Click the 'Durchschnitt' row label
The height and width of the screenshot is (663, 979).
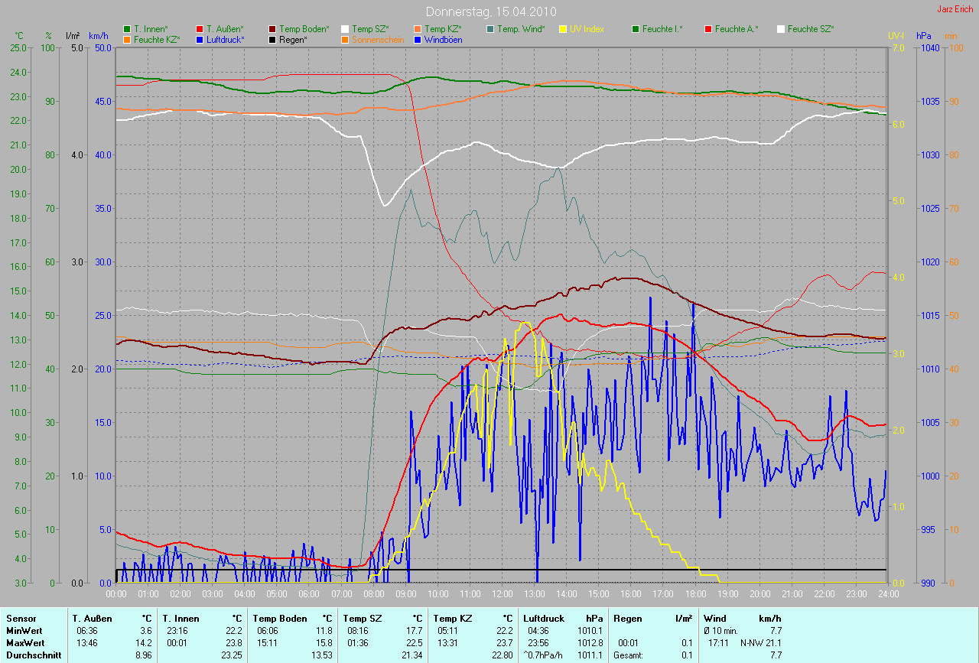pos(34,655)
